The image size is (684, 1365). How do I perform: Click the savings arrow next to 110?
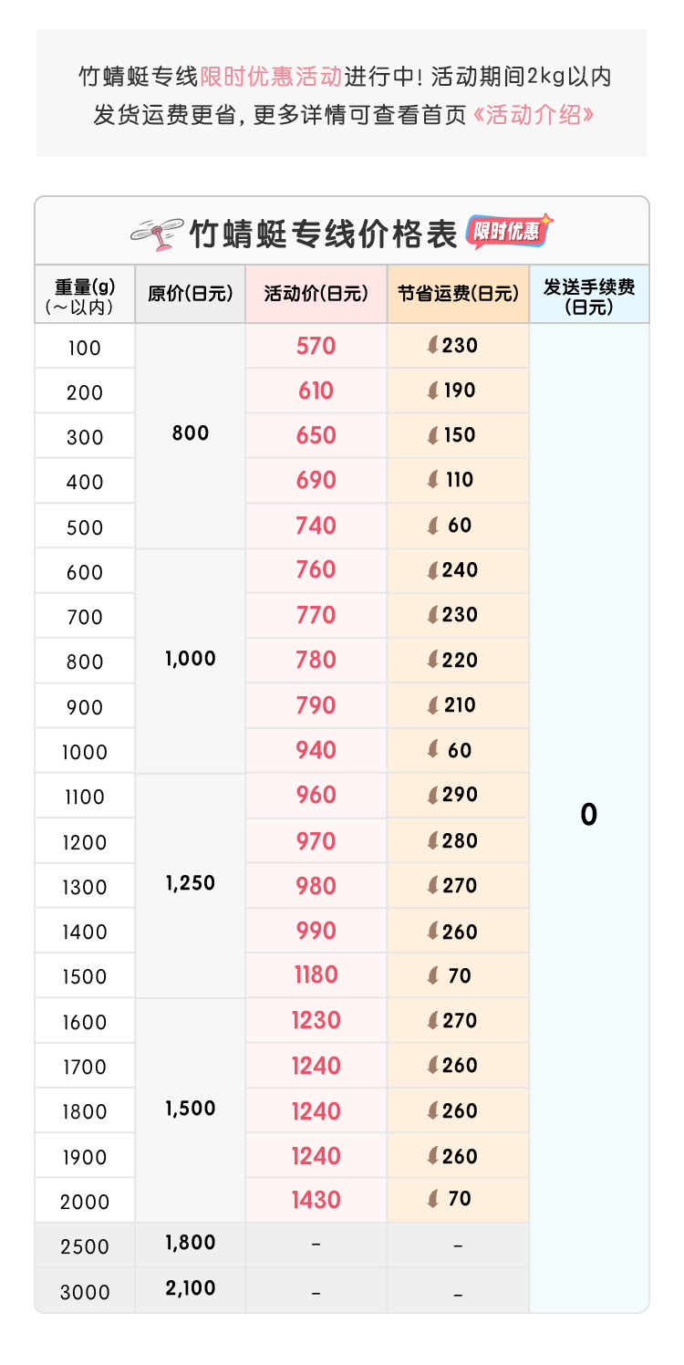coord(432,480)
